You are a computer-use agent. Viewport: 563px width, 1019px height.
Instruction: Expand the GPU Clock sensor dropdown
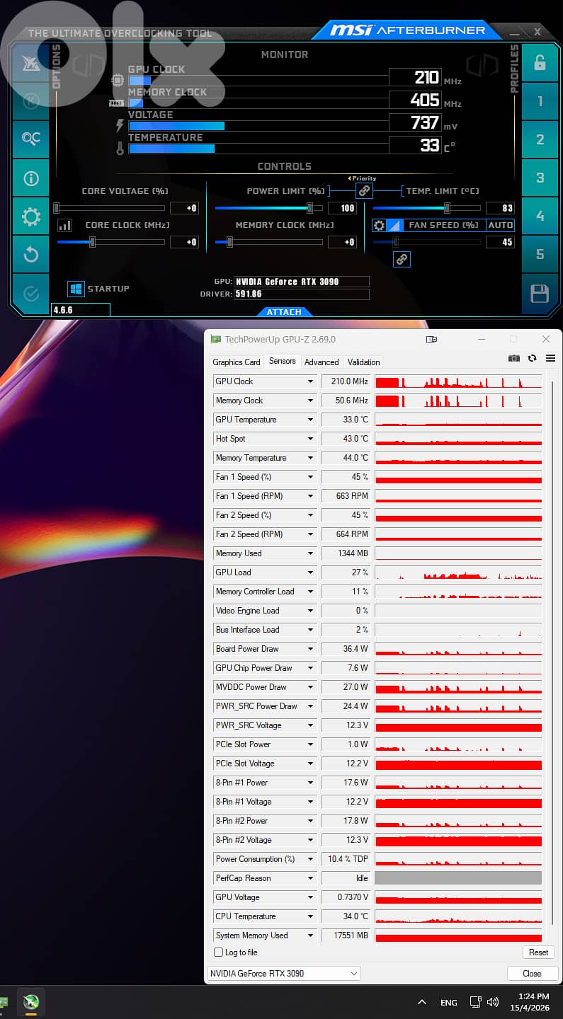pos(310,381)
